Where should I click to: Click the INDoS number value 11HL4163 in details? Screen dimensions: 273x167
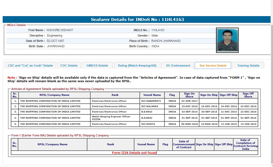(x=158, y=30)
